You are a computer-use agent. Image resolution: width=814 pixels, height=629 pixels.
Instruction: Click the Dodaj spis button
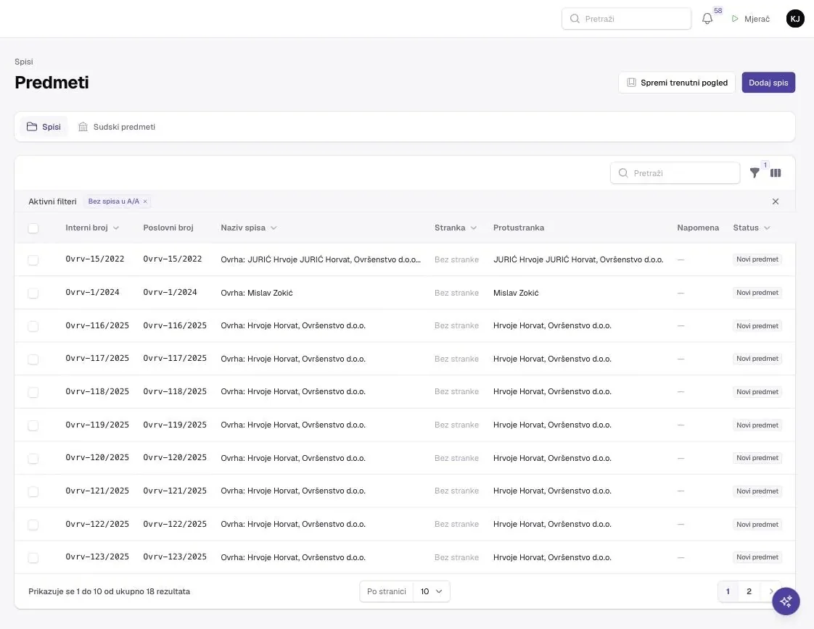pyautogui.click(x=768, y=83)
